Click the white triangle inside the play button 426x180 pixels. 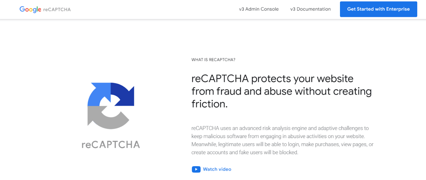tap(196, 169)
